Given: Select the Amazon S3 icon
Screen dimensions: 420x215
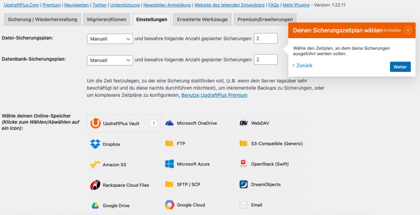Looking at the screenshot, I should click(95, 165).
